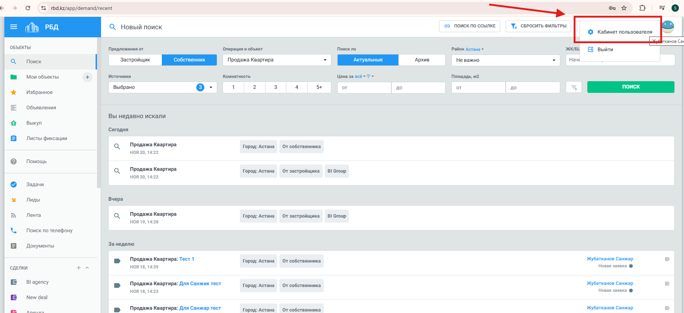Open the Район dropdown set to Не важно
Image resolution: width=684 pixels, height=313 pixels.
[x=505, y=60]
